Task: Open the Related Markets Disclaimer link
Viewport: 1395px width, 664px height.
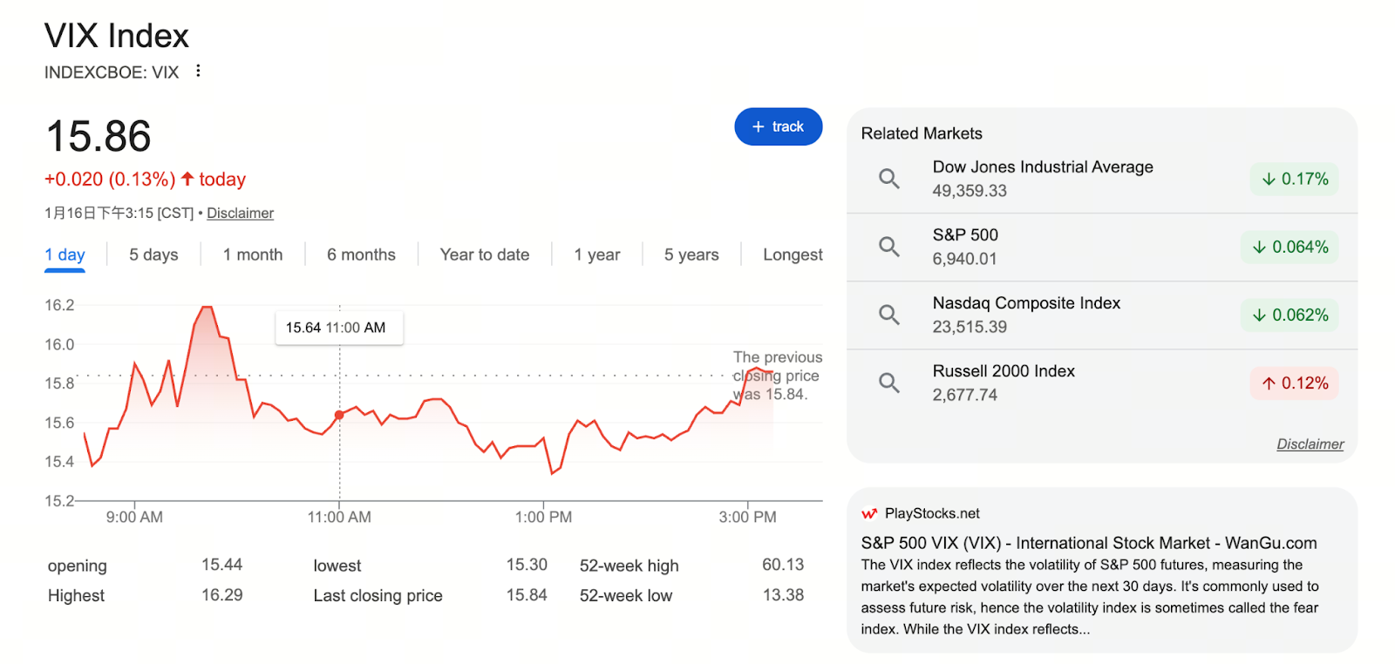Action: pyautogui.click(x=1310, y=444)
